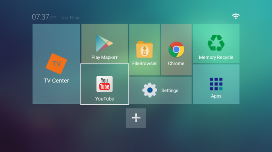Open the FileBrowser app
272x152 pixels.
(144, 49)
